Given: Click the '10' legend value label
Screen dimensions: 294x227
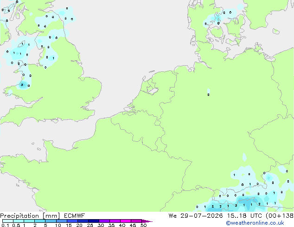Looking at the screenshot, I should pos(58,225).
